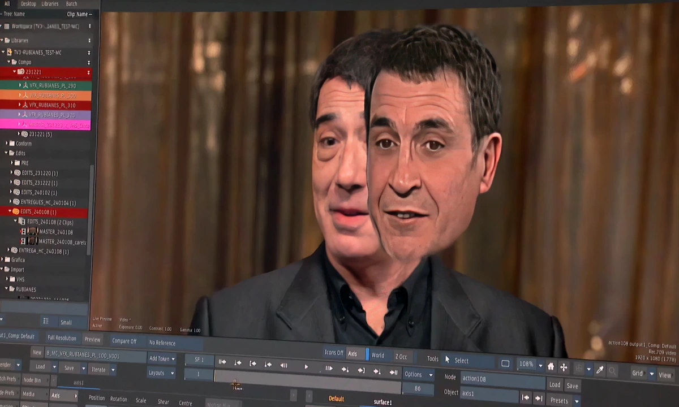Open the Add Token dropdown
This screenshot has height=407, width=679.
point(162,358)
